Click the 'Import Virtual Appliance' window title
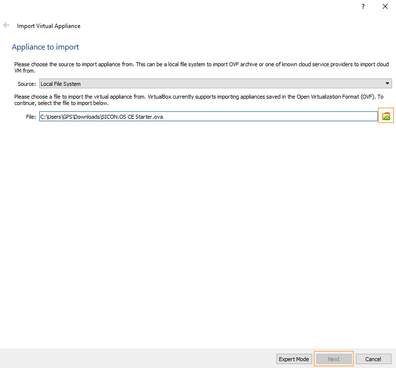This screenshot has height=368, width=396. coord(49,26)
